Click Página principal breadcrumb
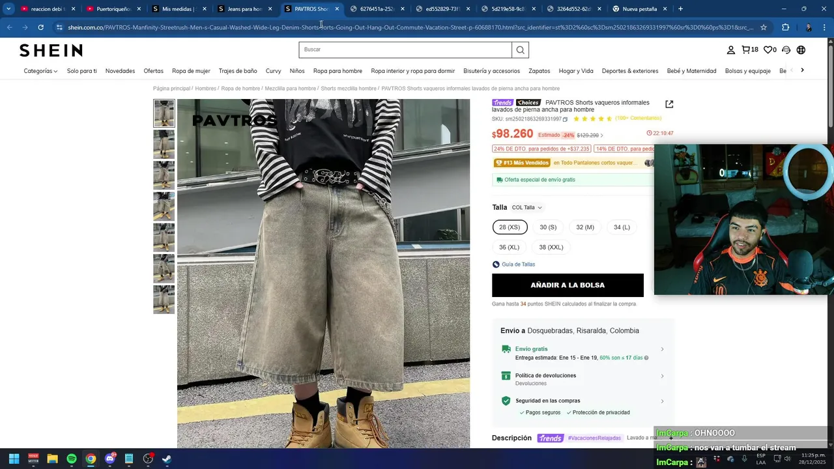Image resolution: width=834 pixels, height=469 pixels. (171, 89)
